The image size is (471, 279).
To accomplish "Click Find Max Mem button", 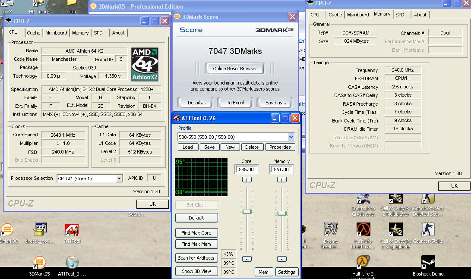I will (196, 244).
